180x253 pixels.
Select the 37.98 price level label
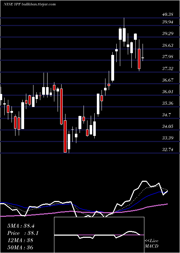(167, 57)
